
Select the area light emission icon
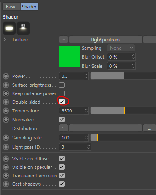9,28
